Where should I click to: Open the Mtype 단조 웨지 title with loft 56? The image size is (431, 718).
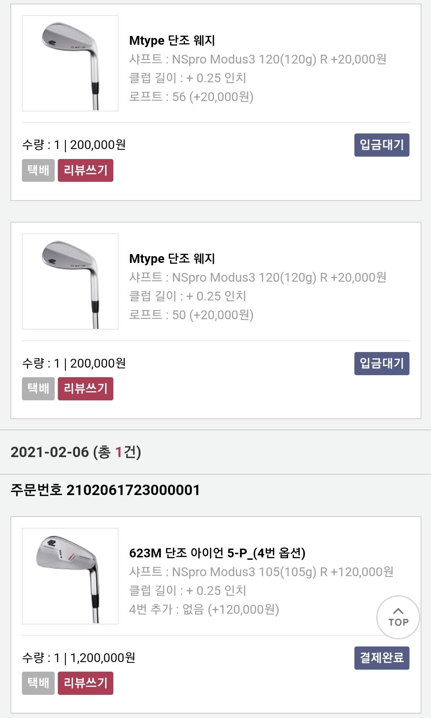[172, 40]
